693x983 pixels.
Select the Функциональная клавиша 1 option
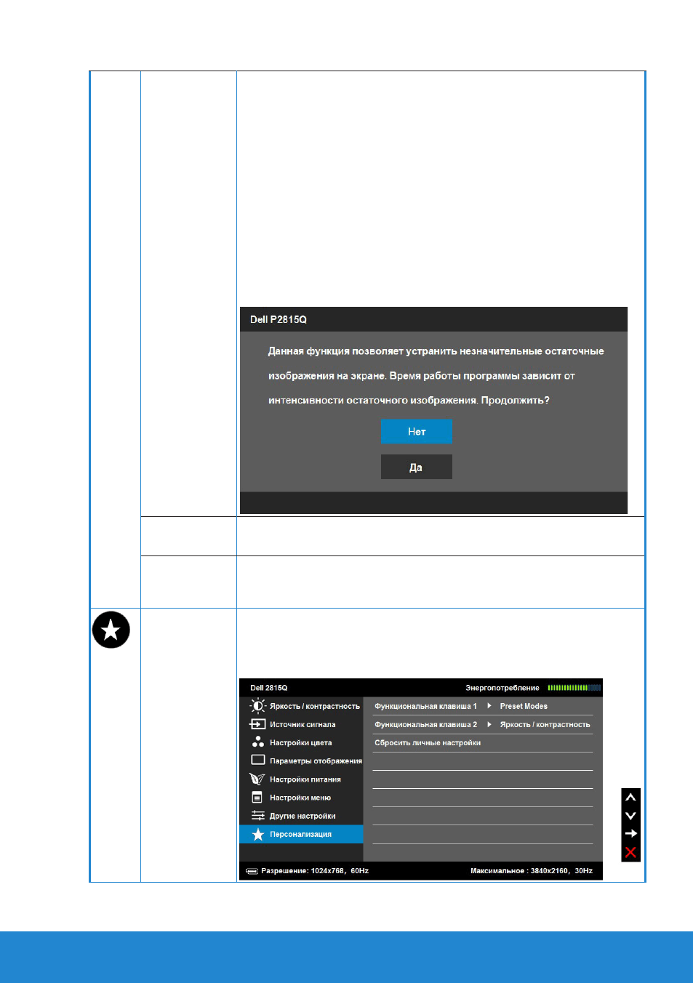click(x=425, y=706)
